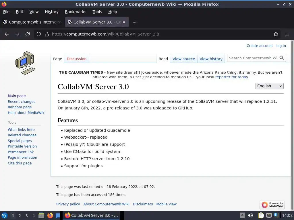Image resolution: width=294 pixels, height=220 pixels.
Task: Launch the file manager from the taskbar
Action: pos(41,215)
